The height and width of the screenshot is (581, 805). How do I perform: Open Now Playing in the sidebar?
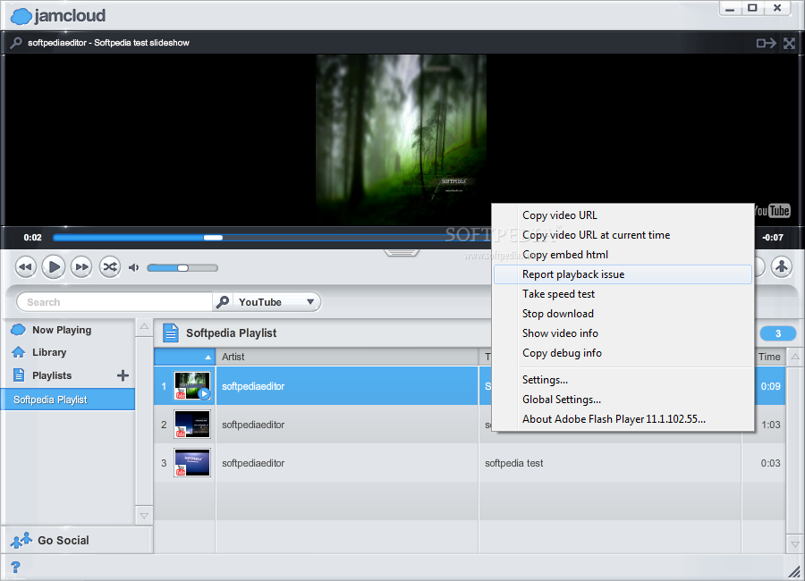(62, 330)
